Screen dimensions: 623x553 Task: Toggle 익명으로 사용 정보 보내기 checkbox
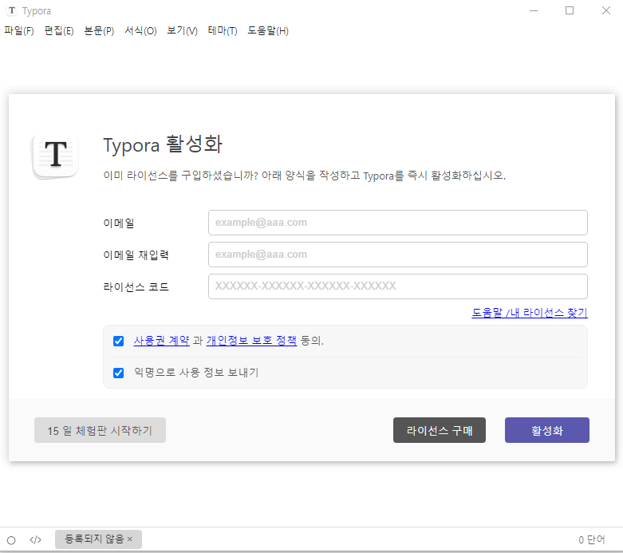(x=118, y=373)
